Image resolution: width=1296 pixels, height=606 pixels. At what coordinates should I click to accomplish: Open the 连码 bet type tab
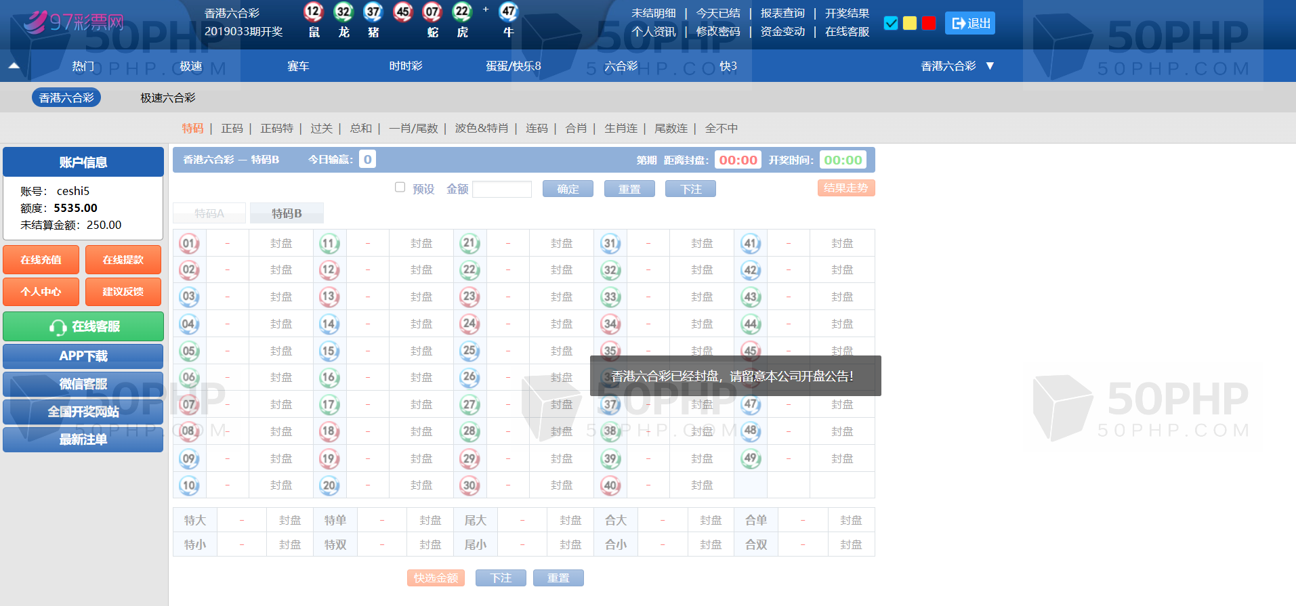[537, 128]
